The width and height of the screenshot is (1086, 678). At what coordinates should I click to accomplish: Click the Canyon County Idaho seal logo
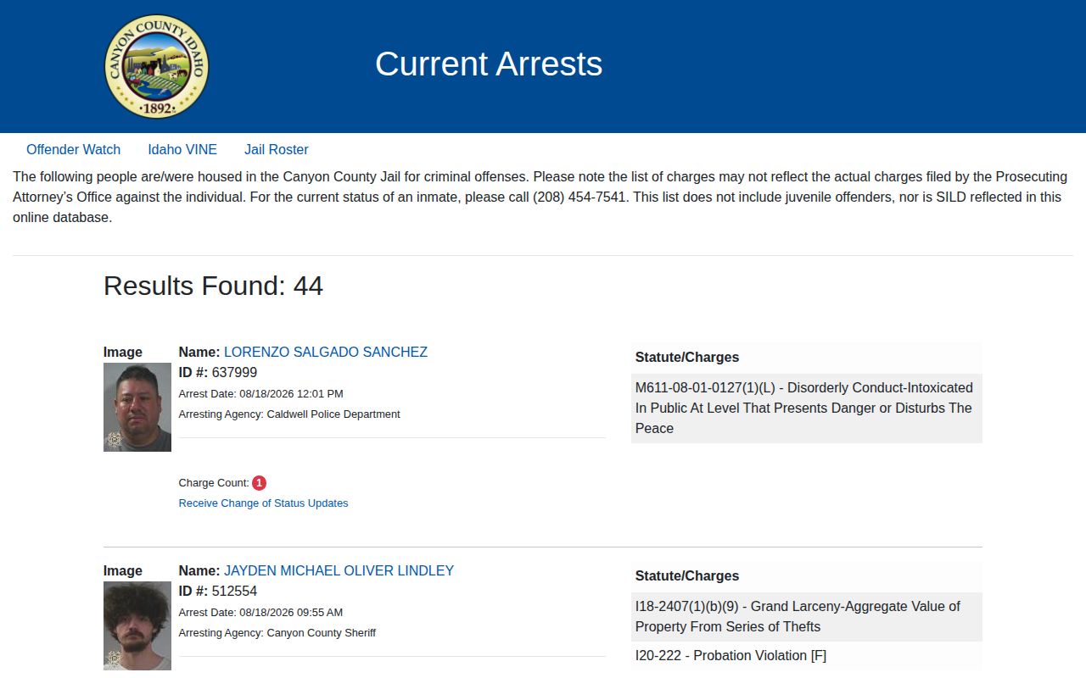156,66
